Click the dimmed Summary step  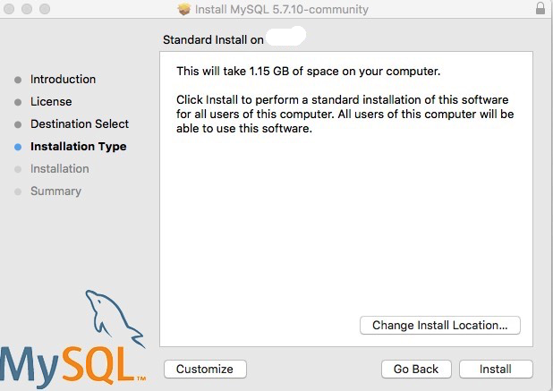point(55,191)
